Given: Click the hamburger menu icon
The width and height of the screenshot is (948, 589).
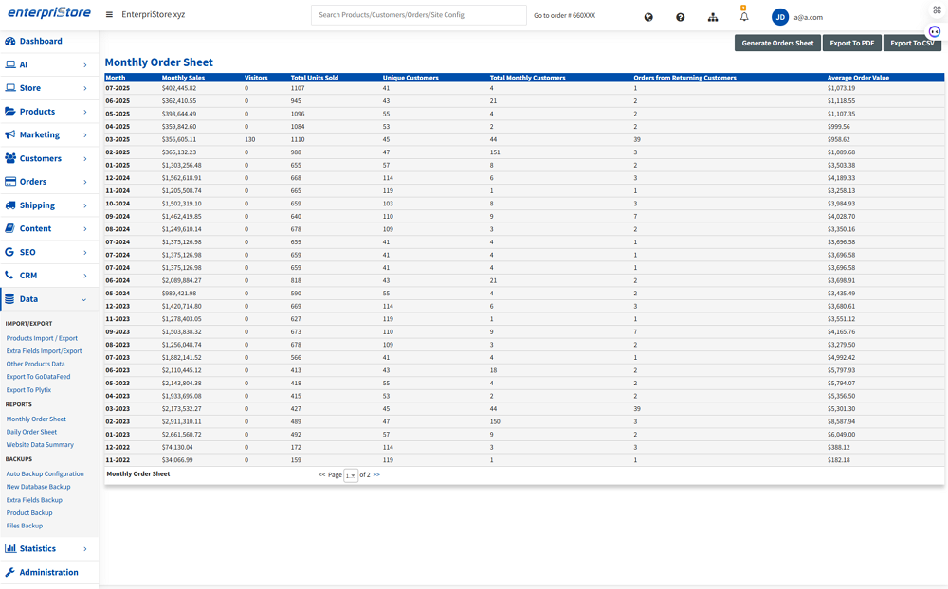Looking at the screenshot, I should pyautogui.click(x=110, y=15).
